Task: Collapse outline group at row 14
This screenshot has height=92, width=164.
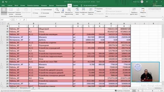Action: 1,43
